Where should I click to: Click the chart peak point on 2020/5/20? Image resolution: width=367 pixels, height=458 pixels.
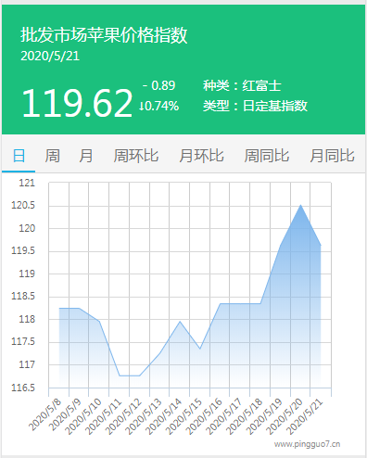coord(300,205)
